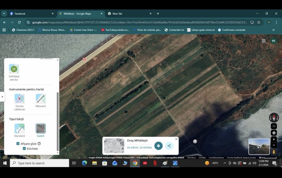282x178 pixels.
Task: Click Trimite feedback despre produs
Action: pos(241,157)
